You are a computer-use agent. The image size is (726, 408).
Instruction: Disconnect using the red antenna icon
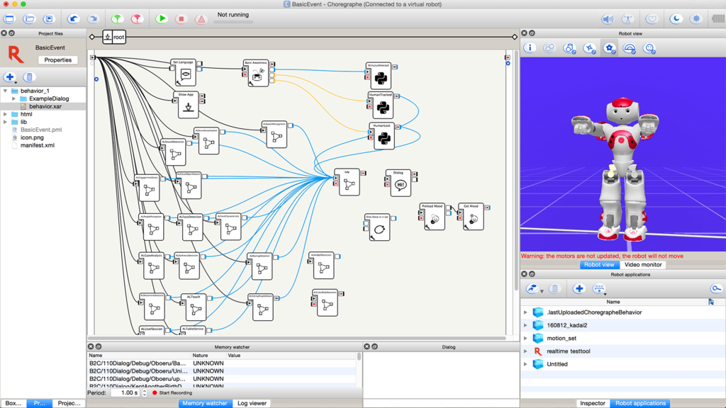137,19
